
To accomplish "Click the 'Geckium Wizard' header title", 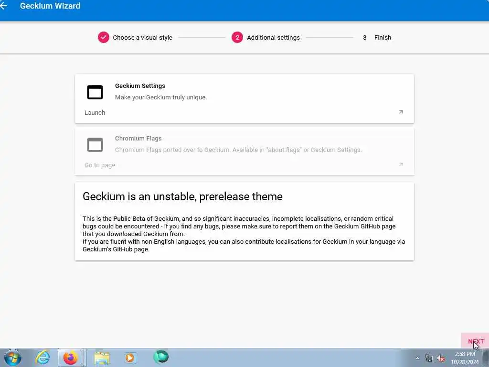I will pyautogui.click(x=50, y=6).
